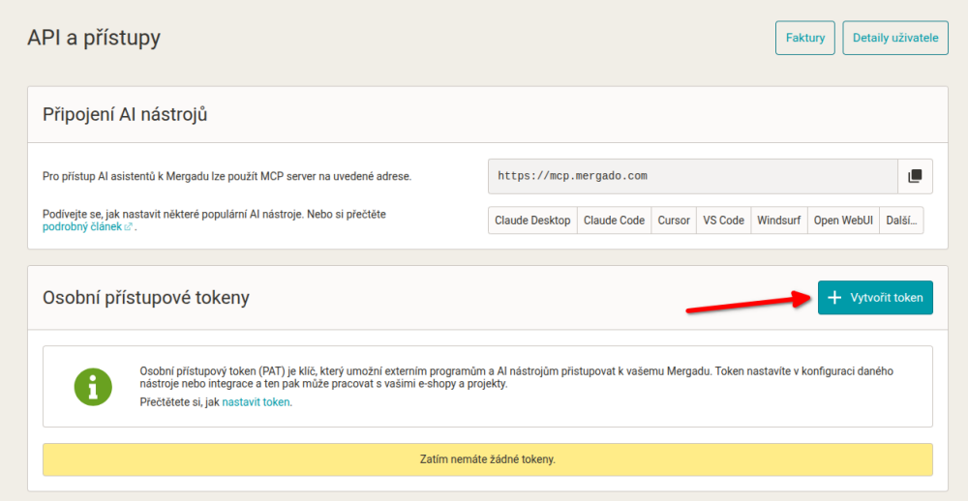Viewport: 968px width, 501px height.
Task: Pick the Windsurf setup option
Action: point(779,221)
